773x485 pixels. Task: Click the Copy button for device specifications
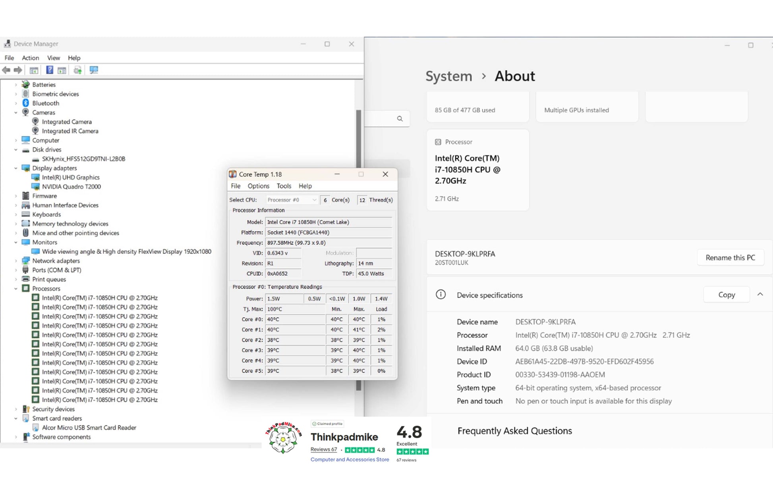pyautogui.click(x=726, y=295)
